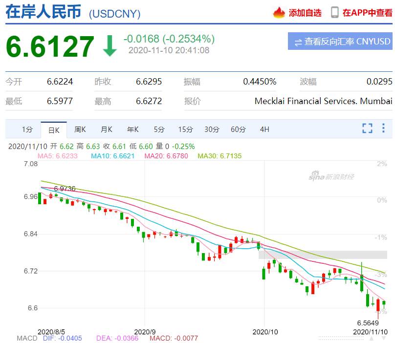Switch to the 5分 chart tab

(159, 129)
